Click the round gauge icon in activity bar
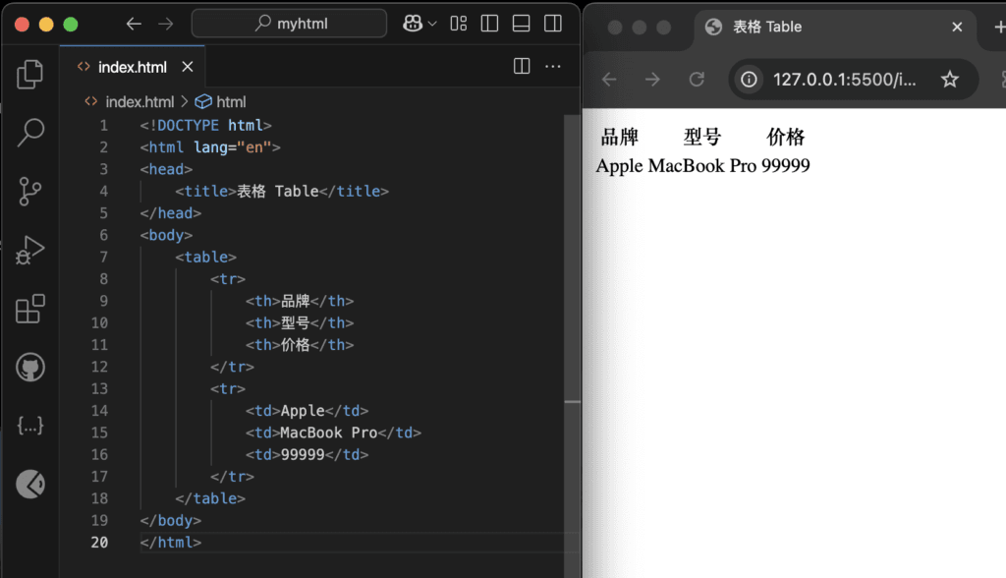Viewport: 1006px width, 578px height. [30, 484]
